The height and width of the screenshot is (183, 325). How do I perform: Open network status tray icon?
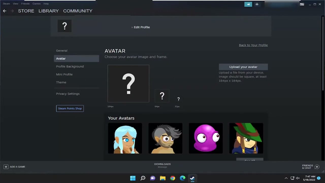click(x=292, y=178)
